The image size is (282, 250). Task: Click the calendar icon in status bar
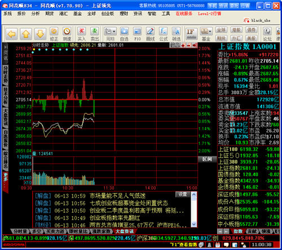tap(218, 245)
